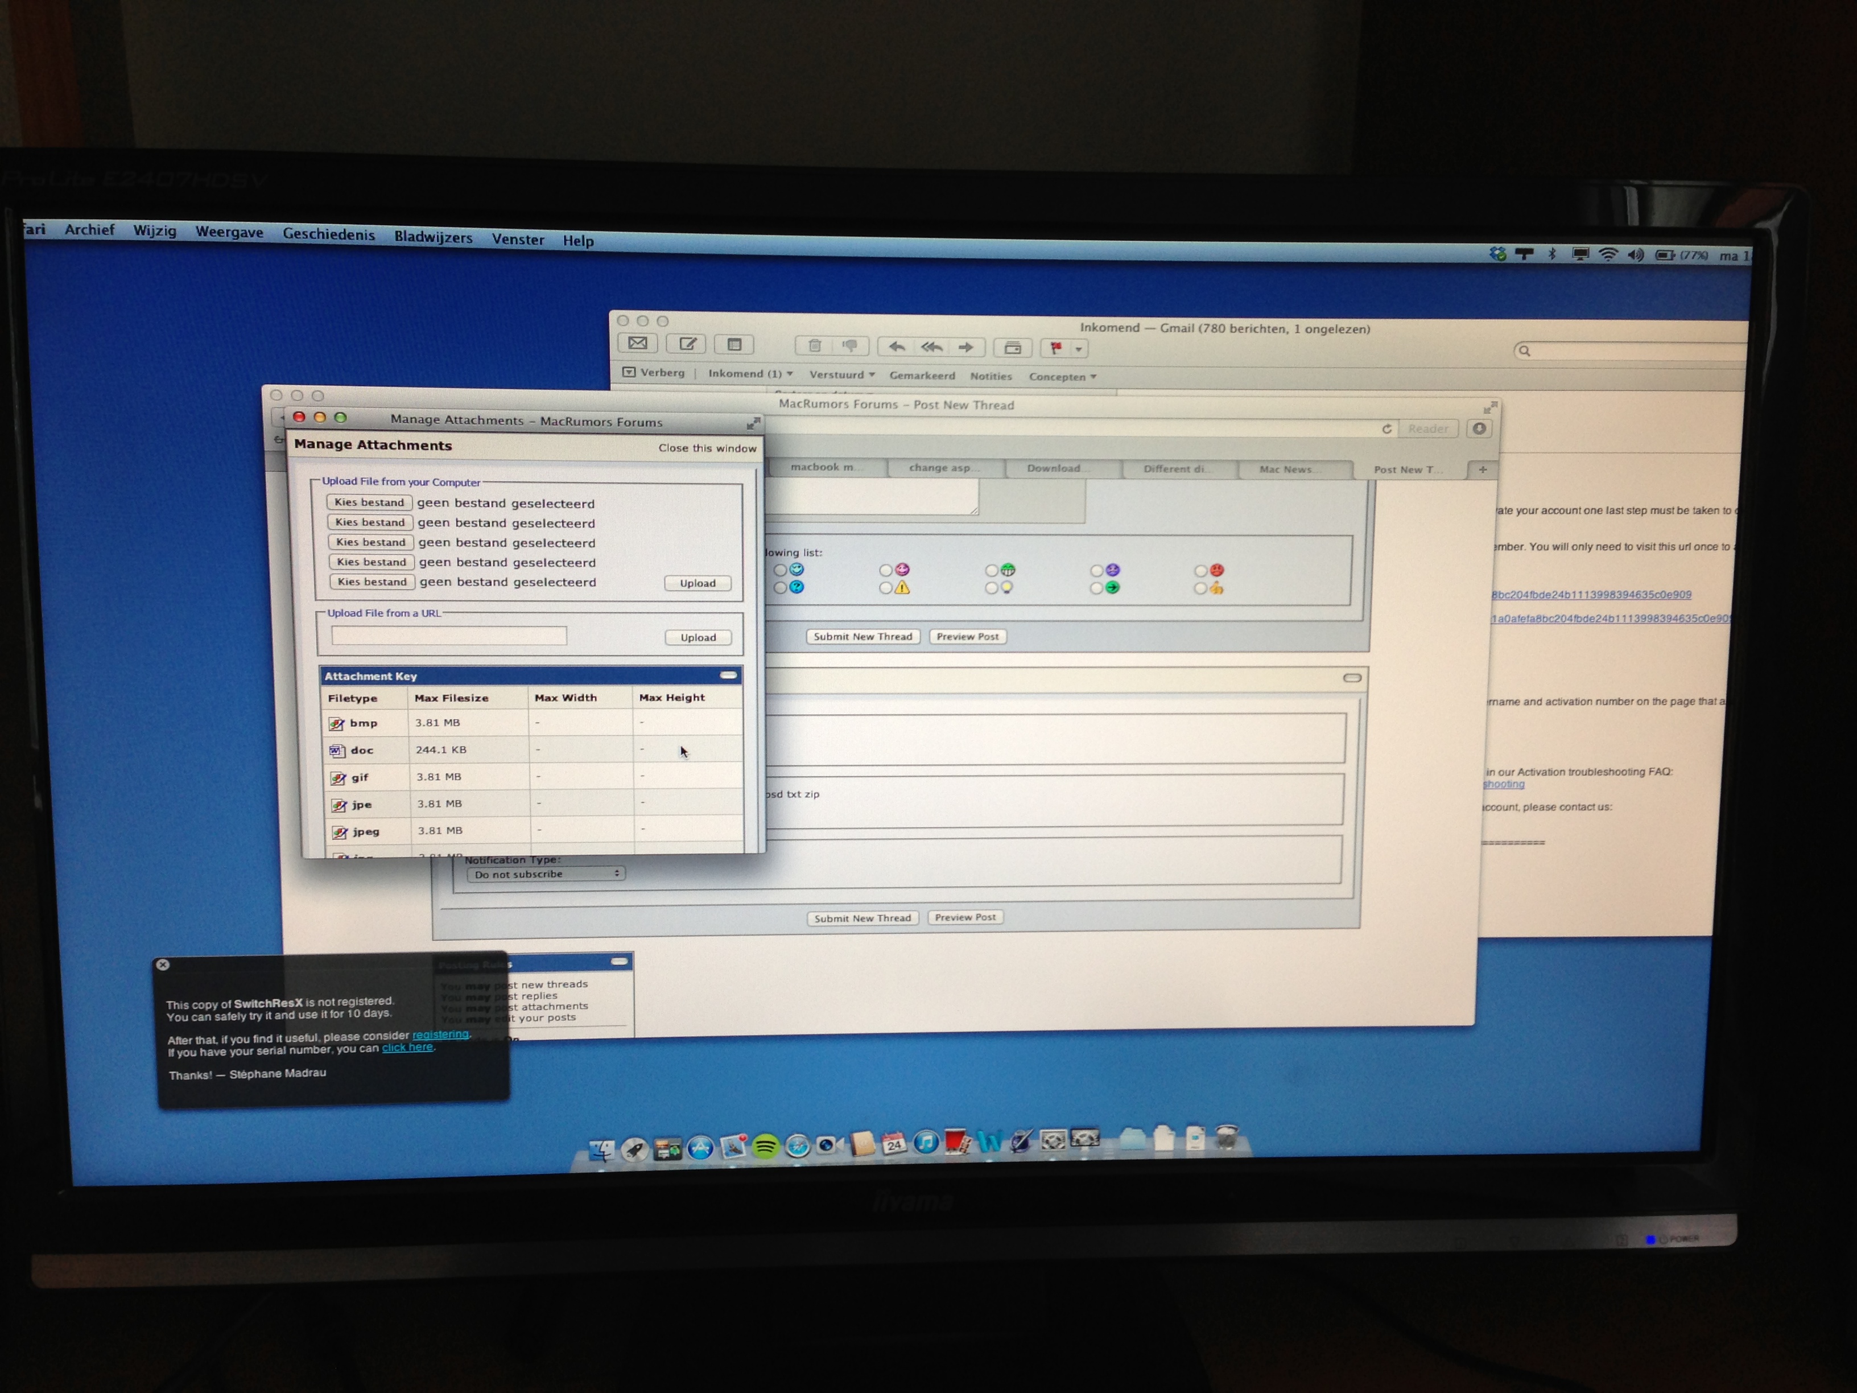Click the Safari reload icon in the address bar

(x=1387, y=429)
